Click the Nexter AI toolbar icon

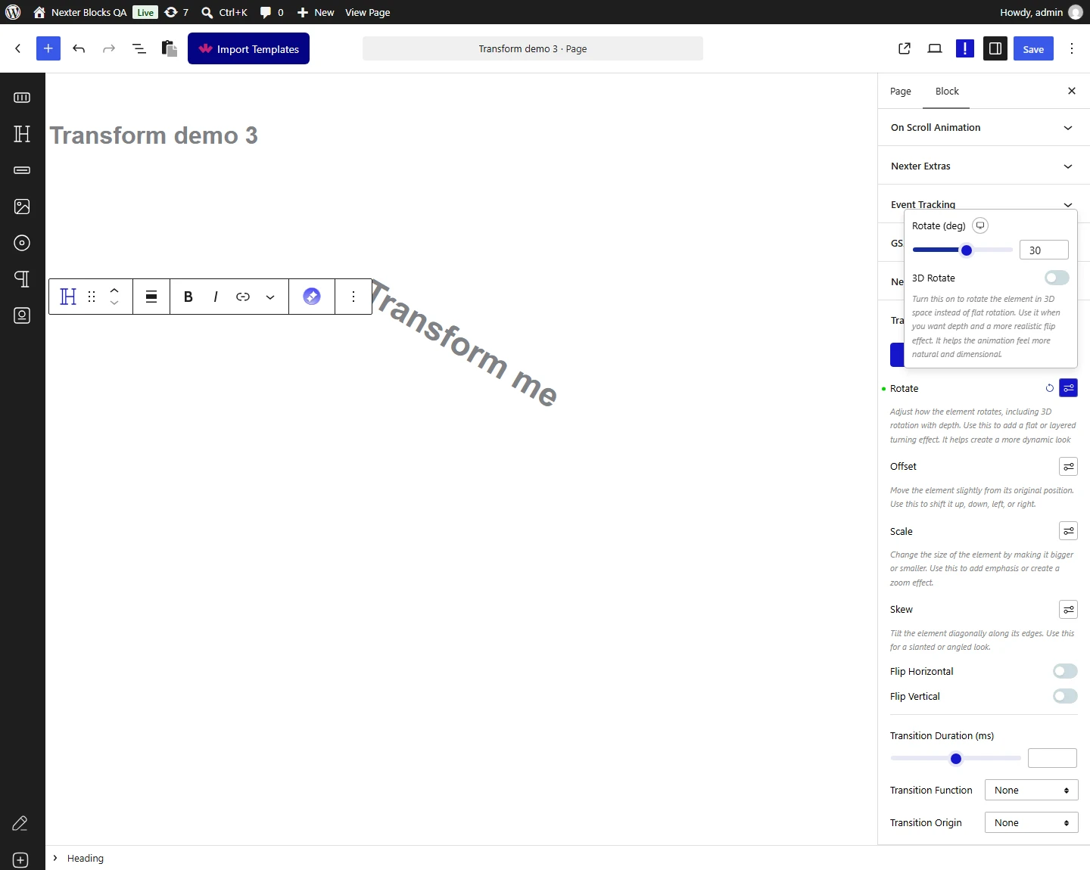(x=312, y=297)
